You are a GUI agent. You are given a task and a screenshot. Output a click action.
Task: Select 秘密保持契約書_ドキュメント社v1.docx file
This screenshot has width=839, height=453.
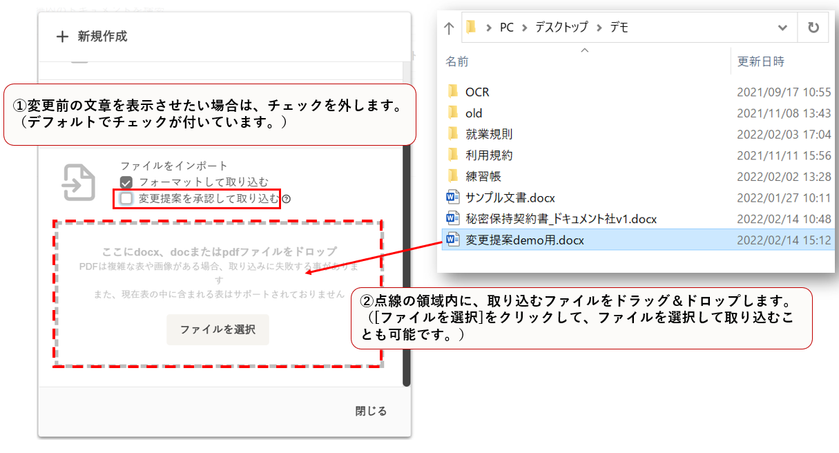561,219
